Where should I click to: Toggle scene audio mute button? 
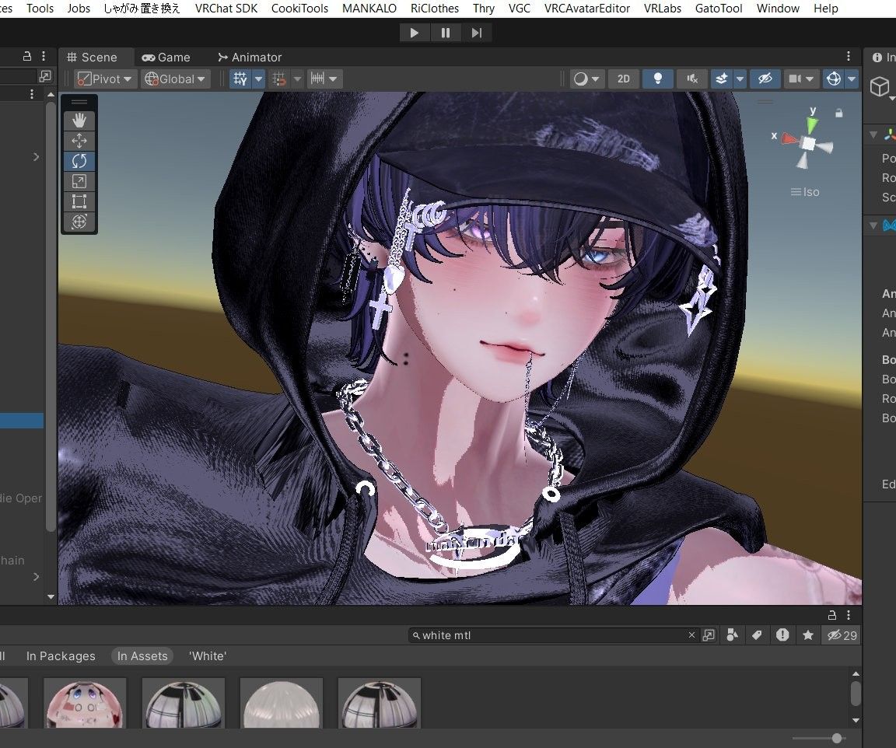click(x=692, y=79)
